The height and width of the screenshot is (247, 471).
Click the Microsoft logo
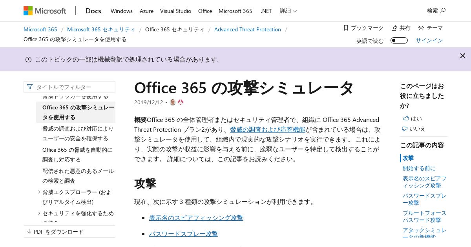45,11
